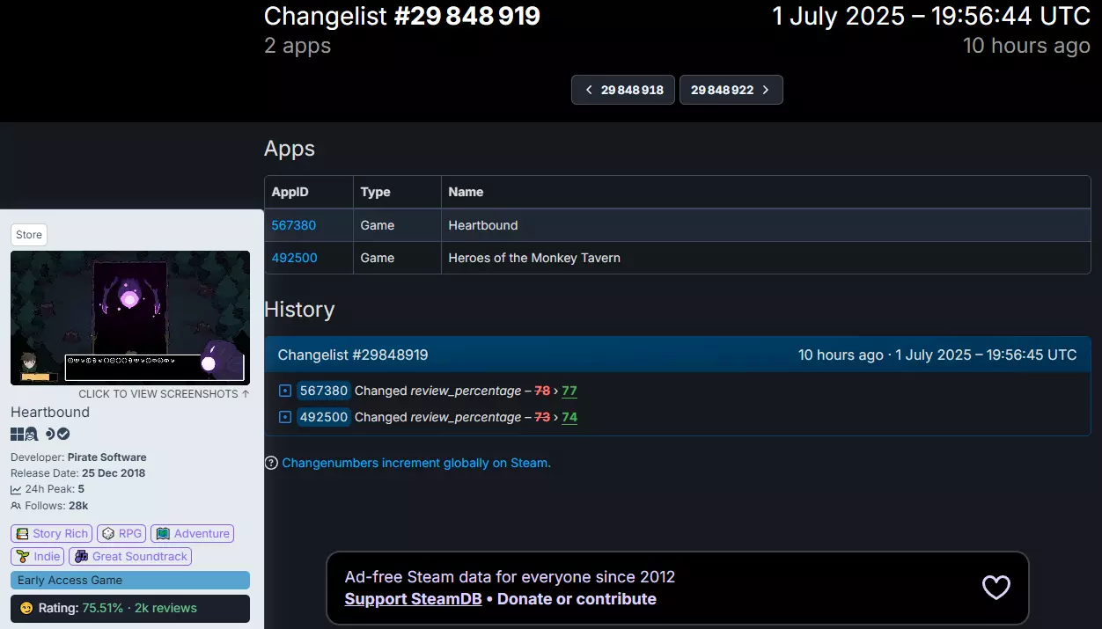Click the Rating 75.51% reviews bar
Screen dimensions: 1102x629
click(x=130, y=608)
